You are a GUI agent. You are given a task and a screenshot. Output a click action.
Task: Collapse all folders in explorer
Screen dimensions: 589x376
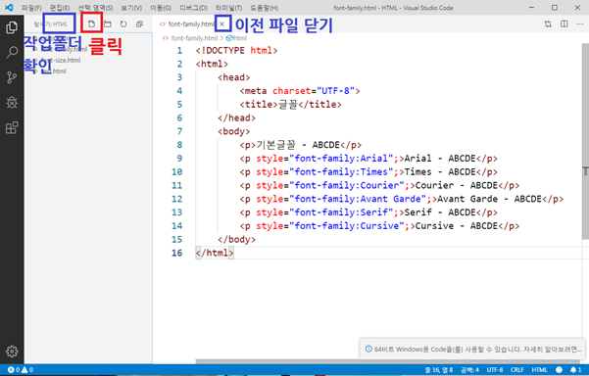(x=139, y=24)
